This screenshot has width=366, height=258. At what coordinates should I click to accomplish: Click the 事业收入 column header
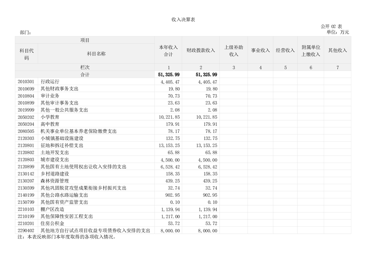coord(260,50)
